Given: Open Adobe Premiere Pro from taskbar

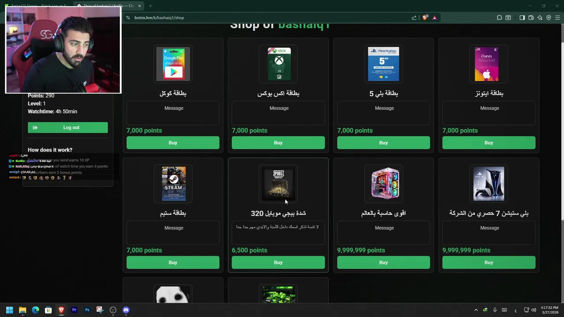Looking at the screenshot, I should 74,310.
